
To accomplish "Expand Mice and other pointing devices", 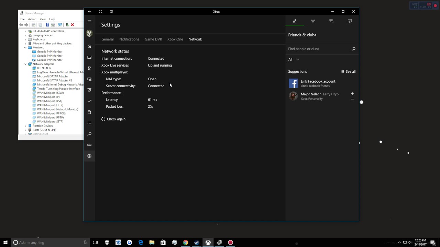I will pyautogui.click(x=25, y=44).
